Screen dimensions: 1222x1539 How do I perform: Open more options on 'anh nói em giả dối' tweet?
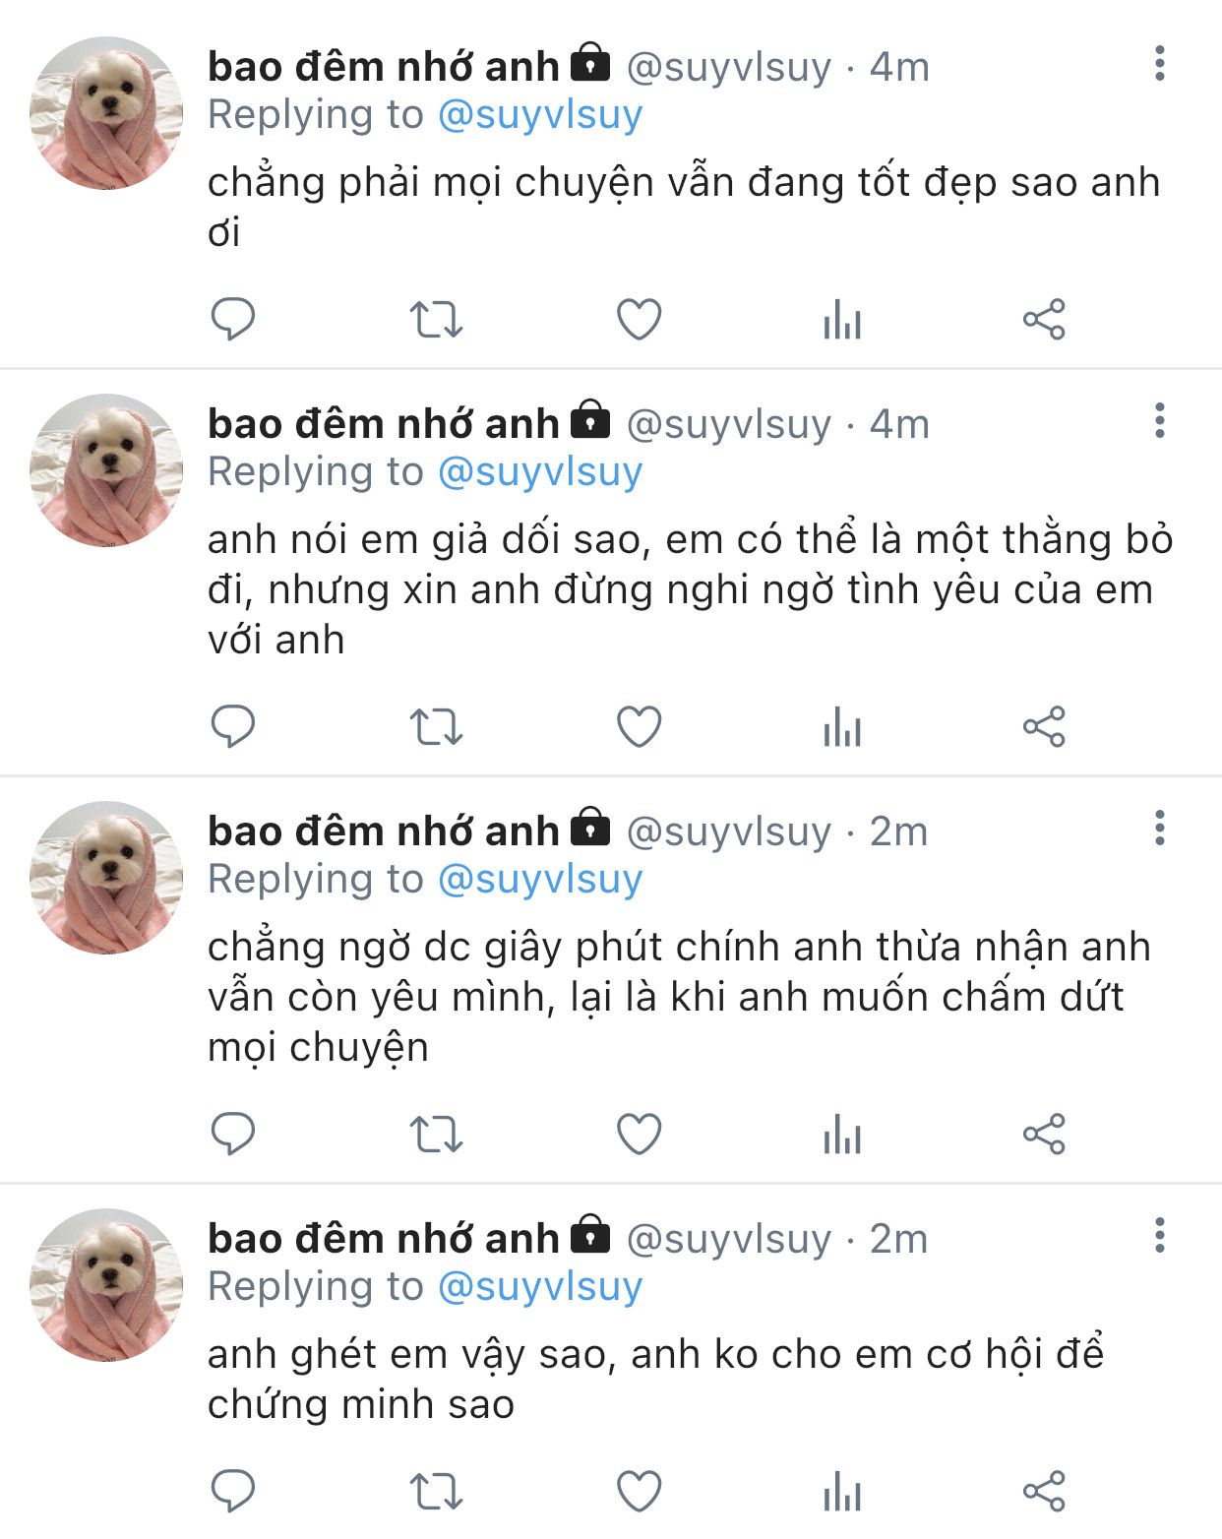1160,420
